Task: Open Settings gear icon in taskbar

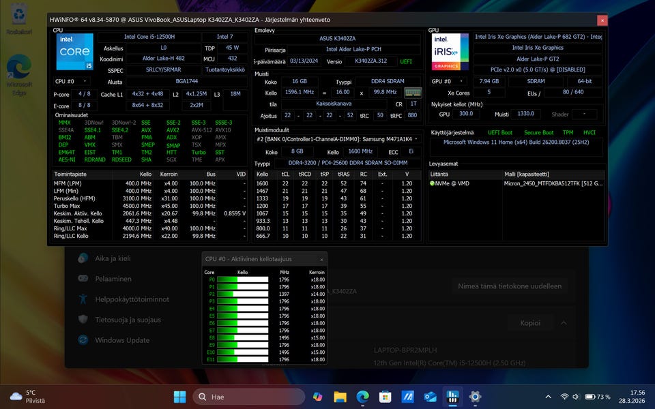Action: point(475,396)
